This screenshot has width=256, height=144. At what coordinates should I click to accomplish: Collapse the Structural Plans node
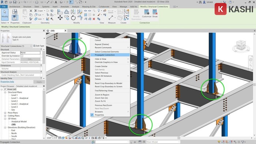click(5, 92)
